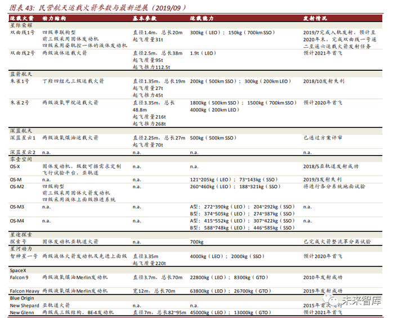
Task: Click the 运载能力 column header
Action: pyautogui.click(x=202, y=19)
